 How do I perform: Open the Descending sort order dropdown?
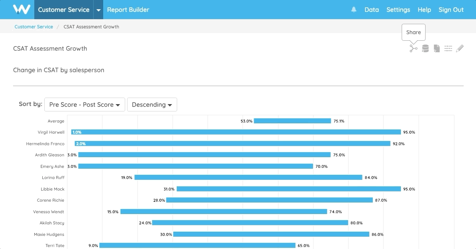[x=152, y=104]
